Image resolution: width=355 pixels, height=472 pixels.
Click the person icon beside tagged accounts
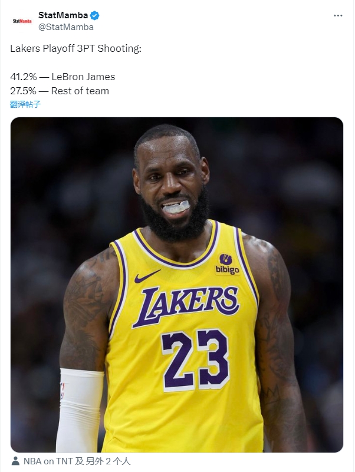pos(15,461)
